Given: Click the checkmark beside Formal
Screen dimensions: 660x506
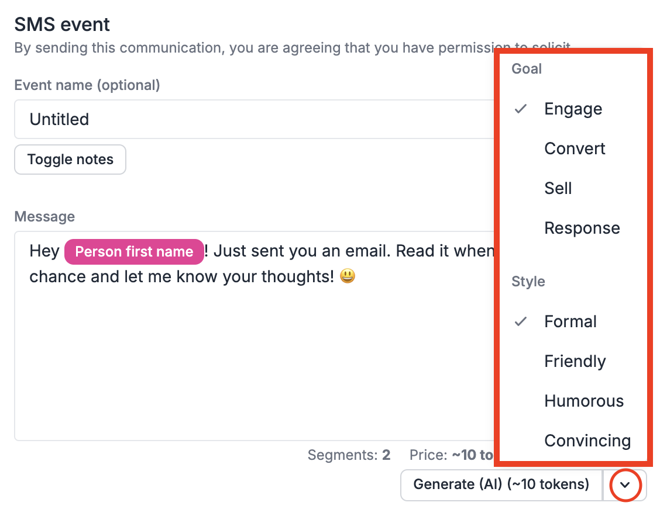Looking at the screenshot, I should [520, 321].
